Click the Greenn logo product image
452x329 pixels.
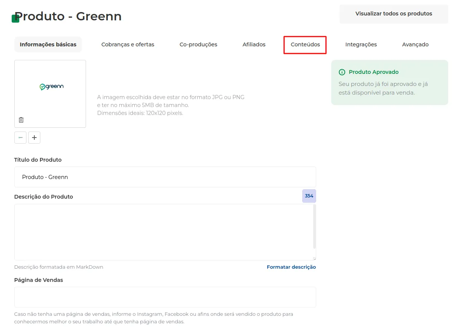[x=52, y=86]
